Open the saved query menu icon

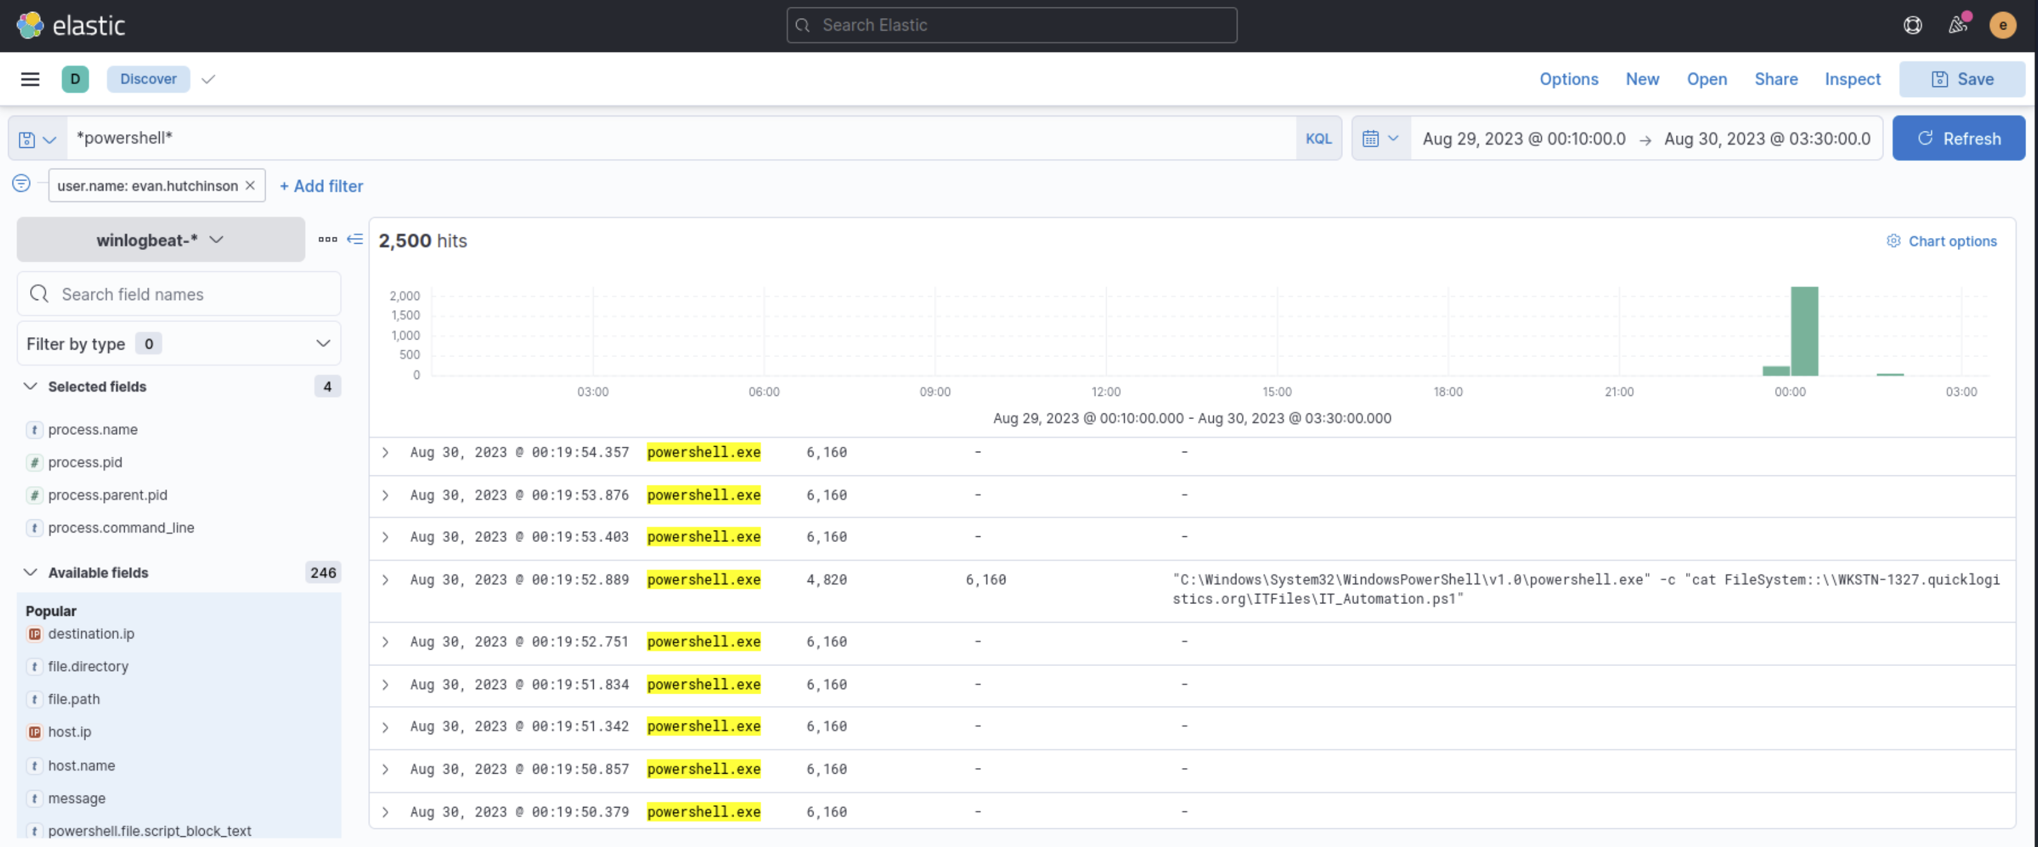click(37, 139)
